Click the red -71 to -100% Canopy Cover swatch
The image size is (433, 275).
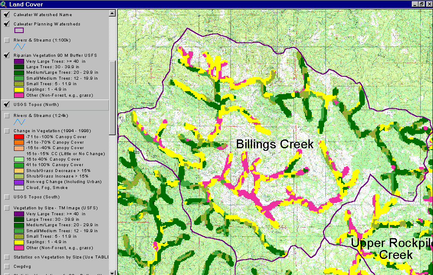pos(19,137)
